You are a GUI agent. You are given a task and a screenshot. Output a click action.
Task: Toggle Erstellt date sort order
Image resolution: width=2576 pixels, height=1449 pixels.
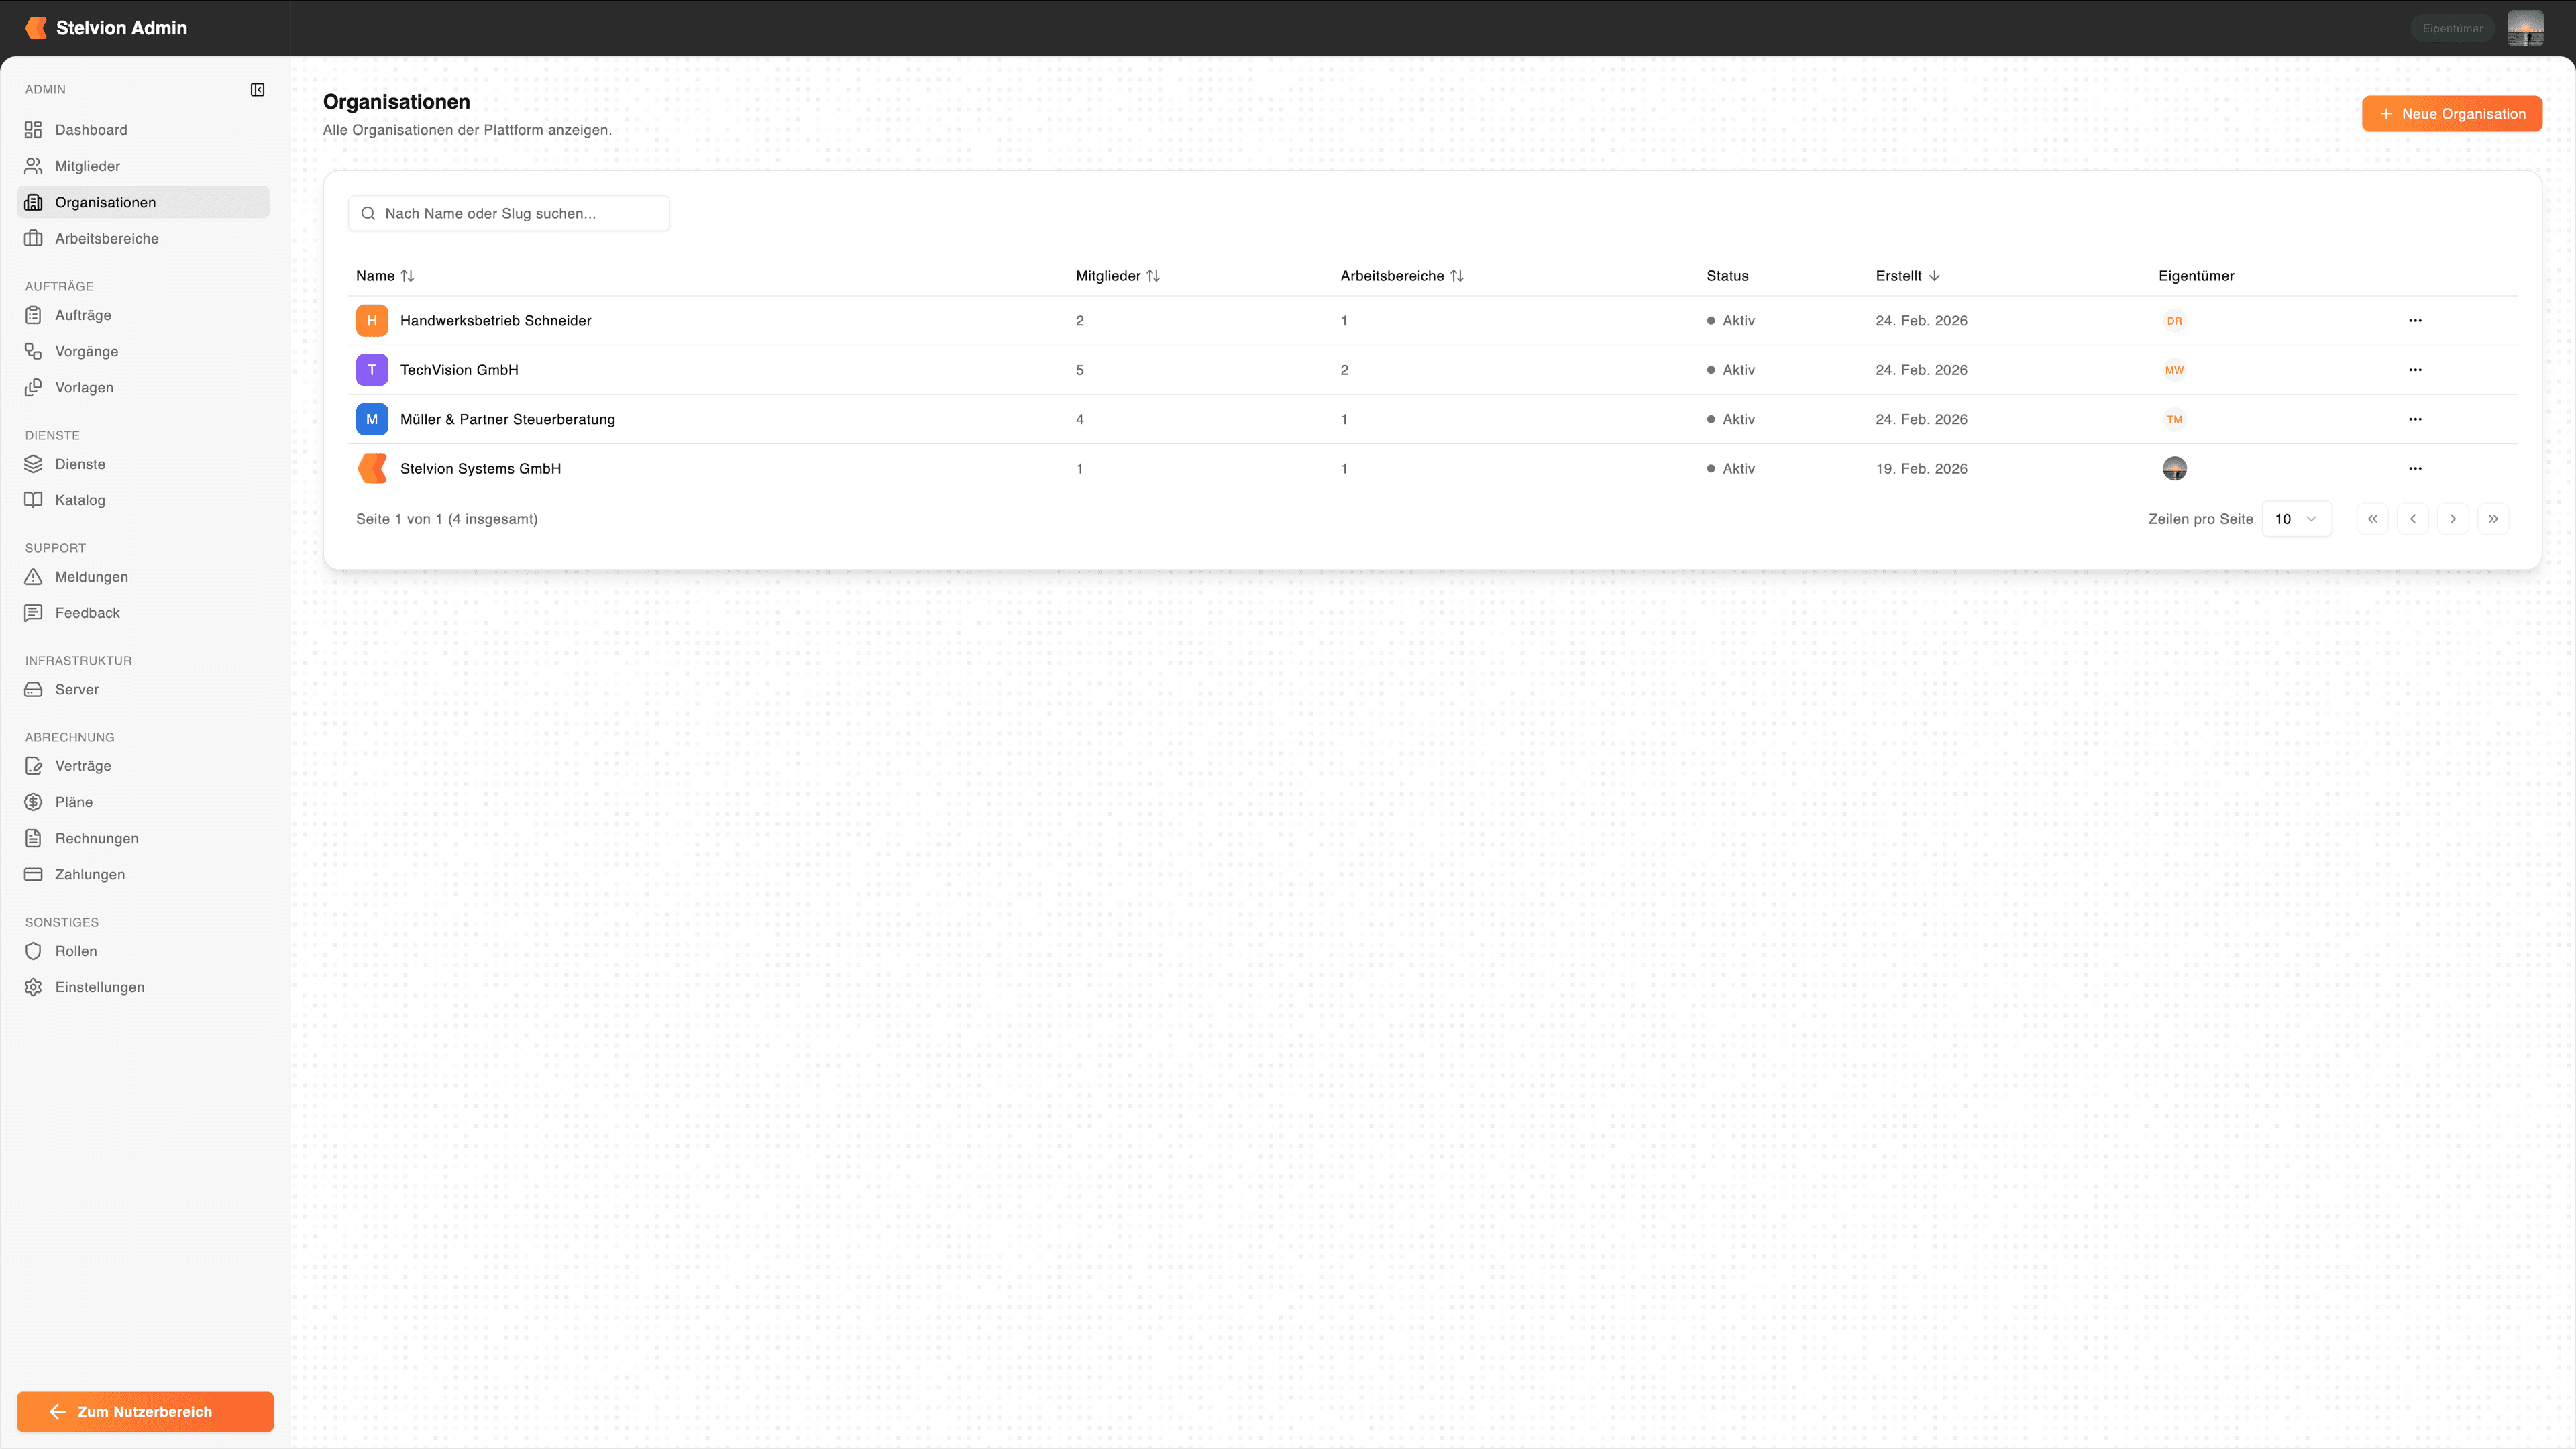pos(1907,276)
